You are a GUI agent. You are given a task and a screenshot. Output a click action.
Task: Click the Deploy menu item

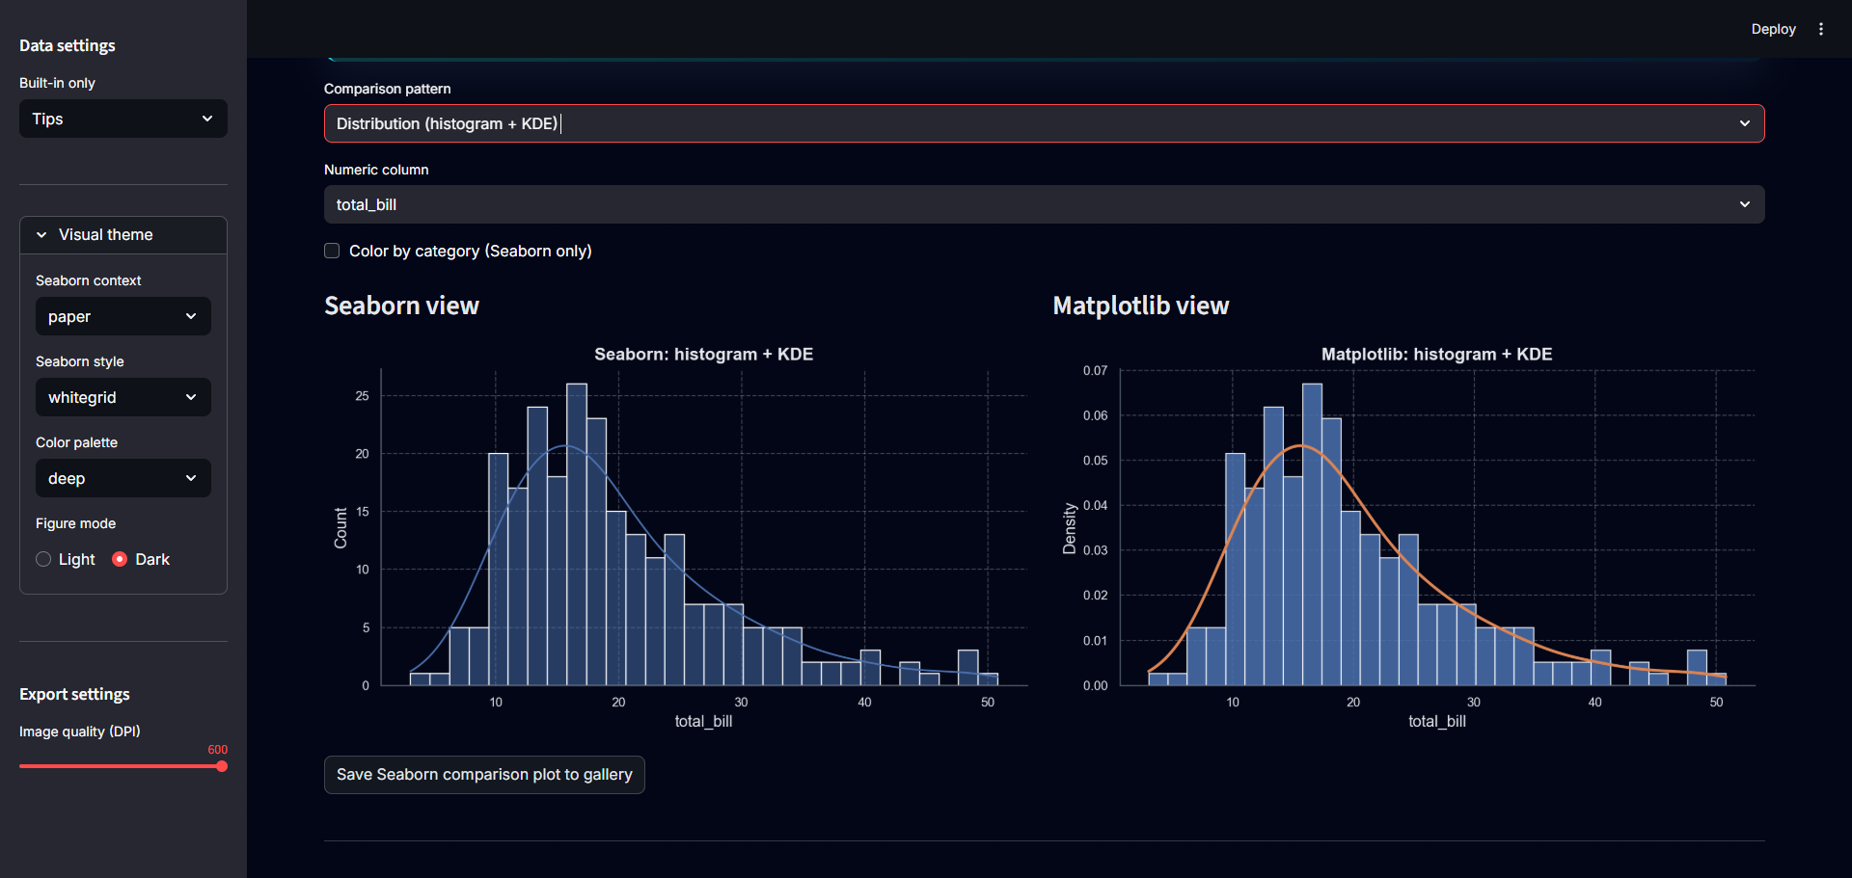(1773, 28)
